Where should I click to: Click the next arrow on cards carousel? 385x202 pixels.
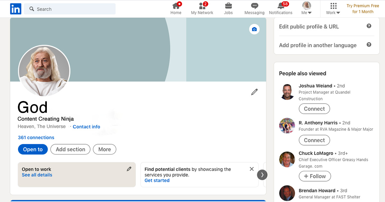click(x=262, y=175)
